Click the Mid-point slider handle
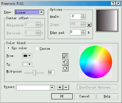Viewport: 122px width, 103px height. pyautogui.click(x=34, y=73)
